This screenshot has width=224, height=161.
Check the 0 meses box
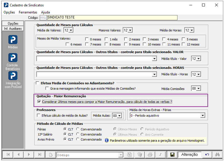point(87,39)
